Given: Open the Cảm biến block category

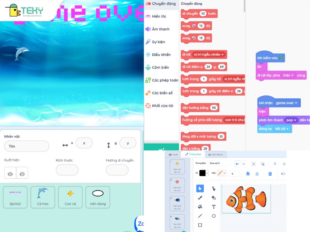Looking at the screenshot, I should tap(160, 67).
